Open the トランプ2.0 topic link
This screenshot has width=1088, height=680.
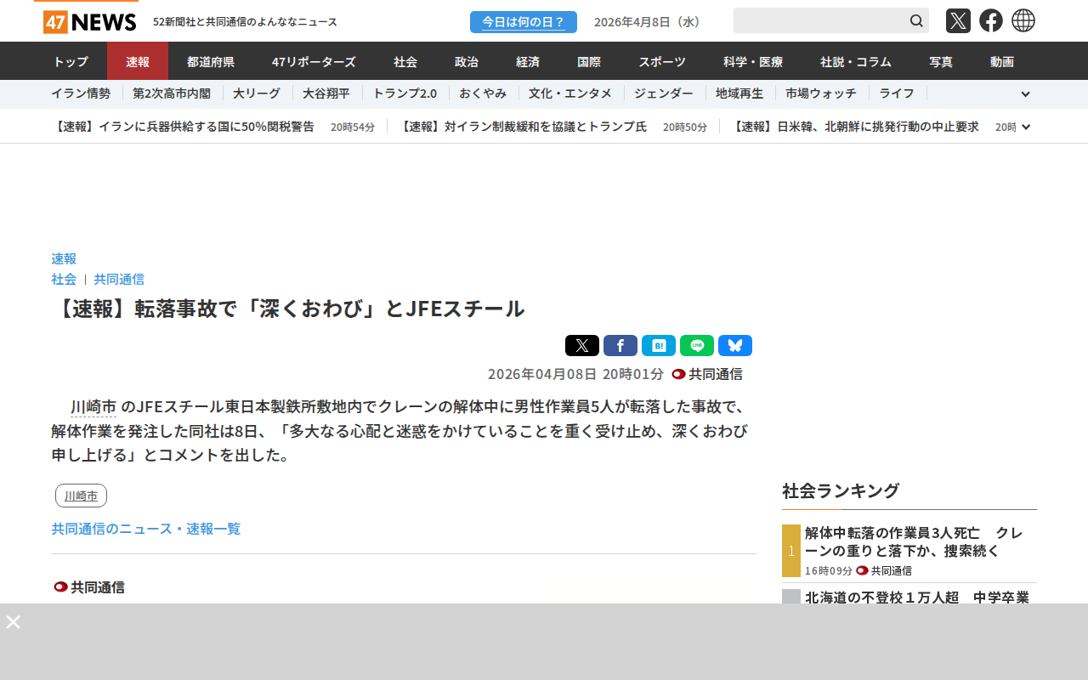tap(405, 93)
